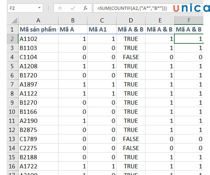Click inside the Name Box showing F2

click(x=21, y=8)
